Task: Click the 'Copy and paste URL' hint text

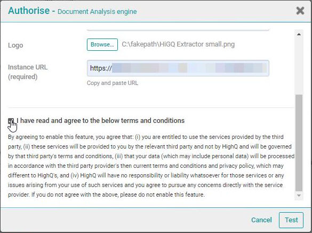Action: (113, 83)
